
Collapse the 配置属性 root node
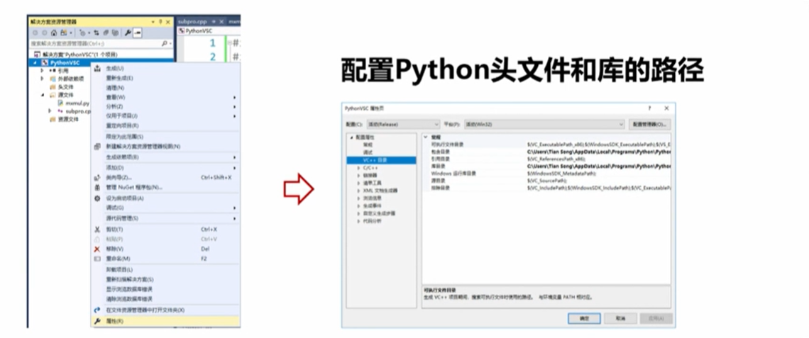352,137
